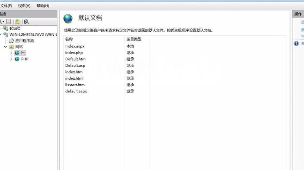304x170 pixels.
Task: Click the folder-up icon in connections toolbar
Action: 17,22
